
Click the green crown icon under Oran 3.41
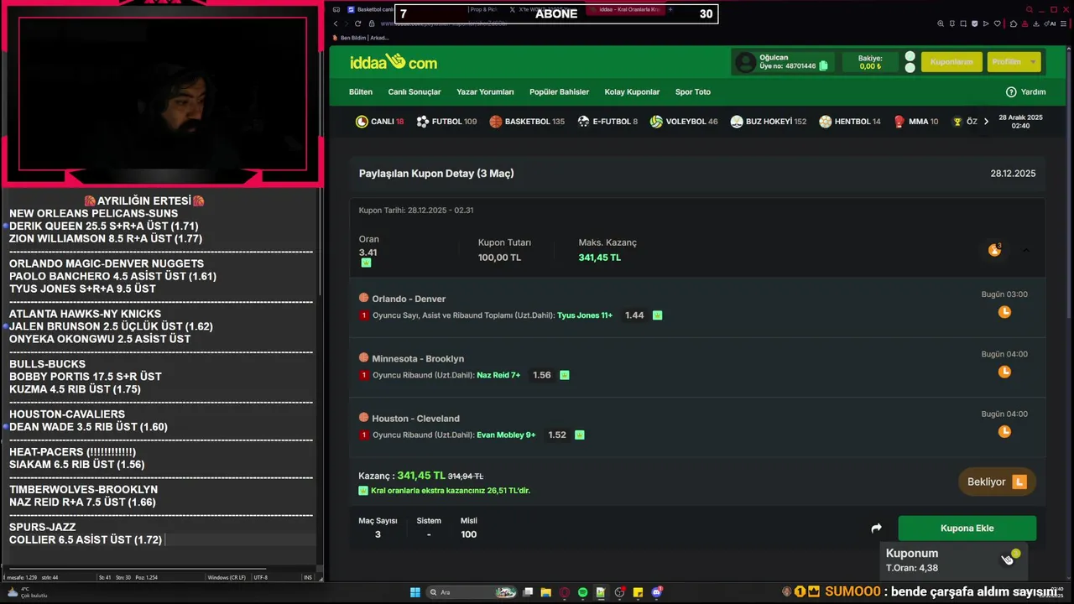point(366,263)
